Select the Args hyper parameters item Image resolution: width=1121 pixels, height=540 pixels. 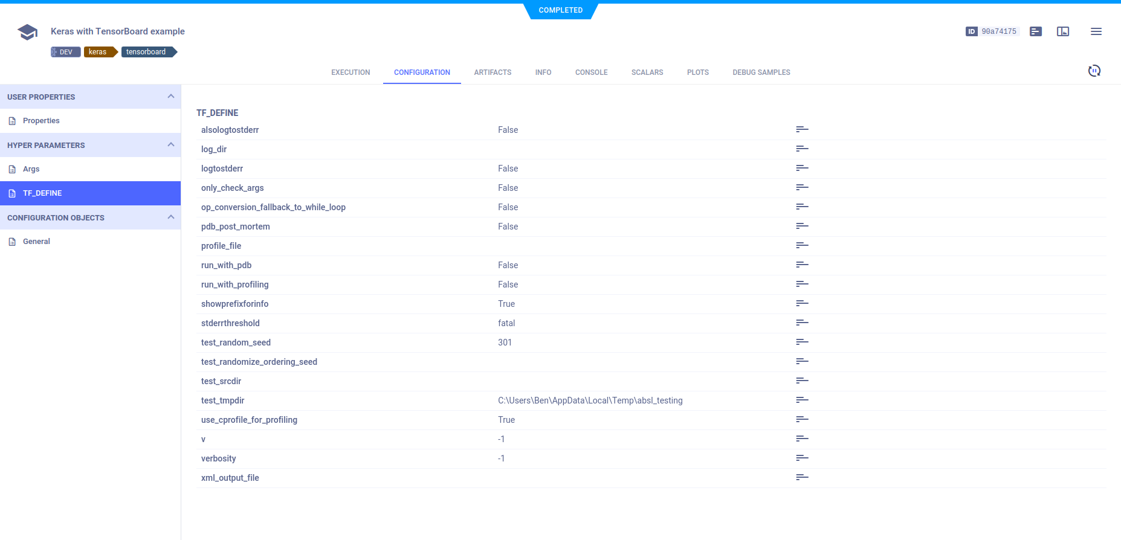click(x=31, y=169)
